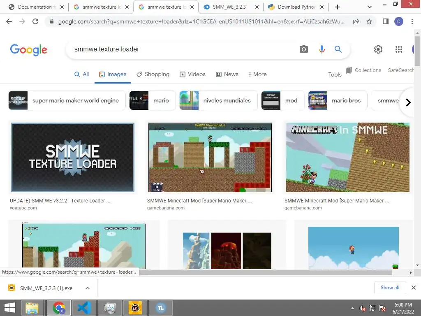421x316 pixels.
Task: Select the 'mod' related search chip
Action: [x=282, y=100]
